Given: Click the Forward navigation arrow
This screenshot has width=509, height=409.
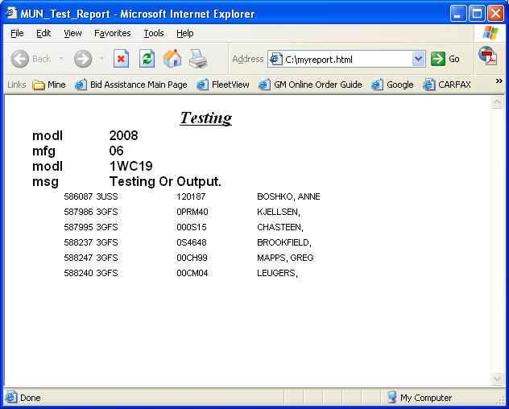Looking at the screenshot, I should click(x=82, y=59).
